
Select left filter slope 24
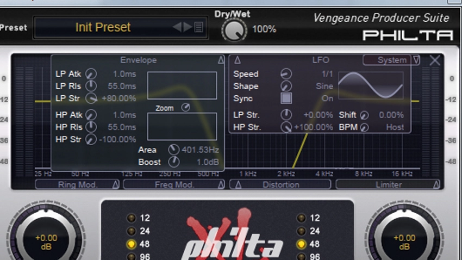(131, 231)
